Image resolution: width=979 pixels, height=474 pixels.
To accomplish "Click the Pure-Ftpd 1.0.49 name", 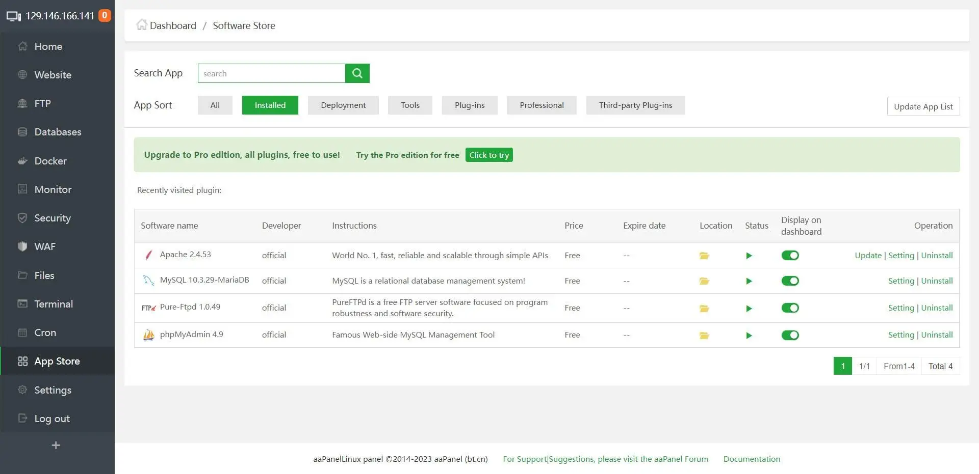I will click(190, 306).
